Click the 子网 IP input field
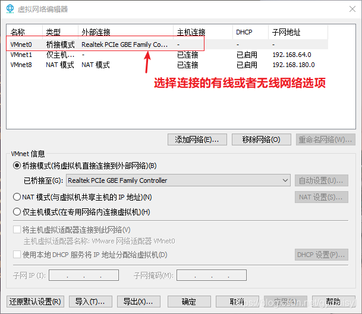This screenshot has width=362, height=314. 84,275
